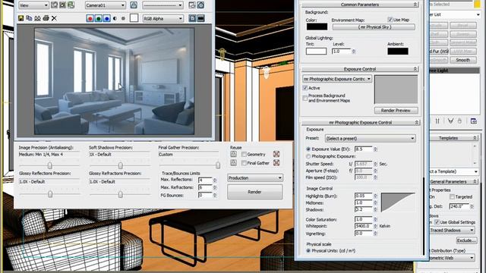Toggle the Use Global Settings checkbox
This screenshot has width=486, height=273.
(x=437, y=222)
